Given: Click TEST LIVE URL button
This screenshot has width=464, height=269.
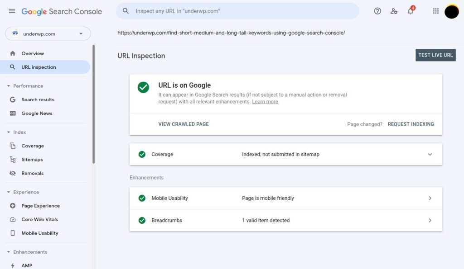Looking at the screenshot, I should [x=435, y=55].
